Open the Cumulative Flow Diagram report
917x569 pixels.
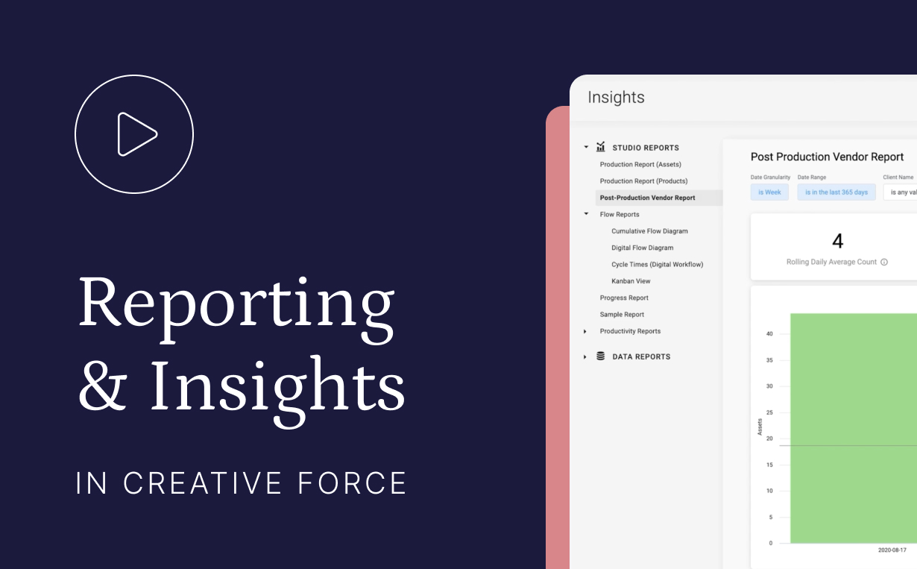[649, 230]
